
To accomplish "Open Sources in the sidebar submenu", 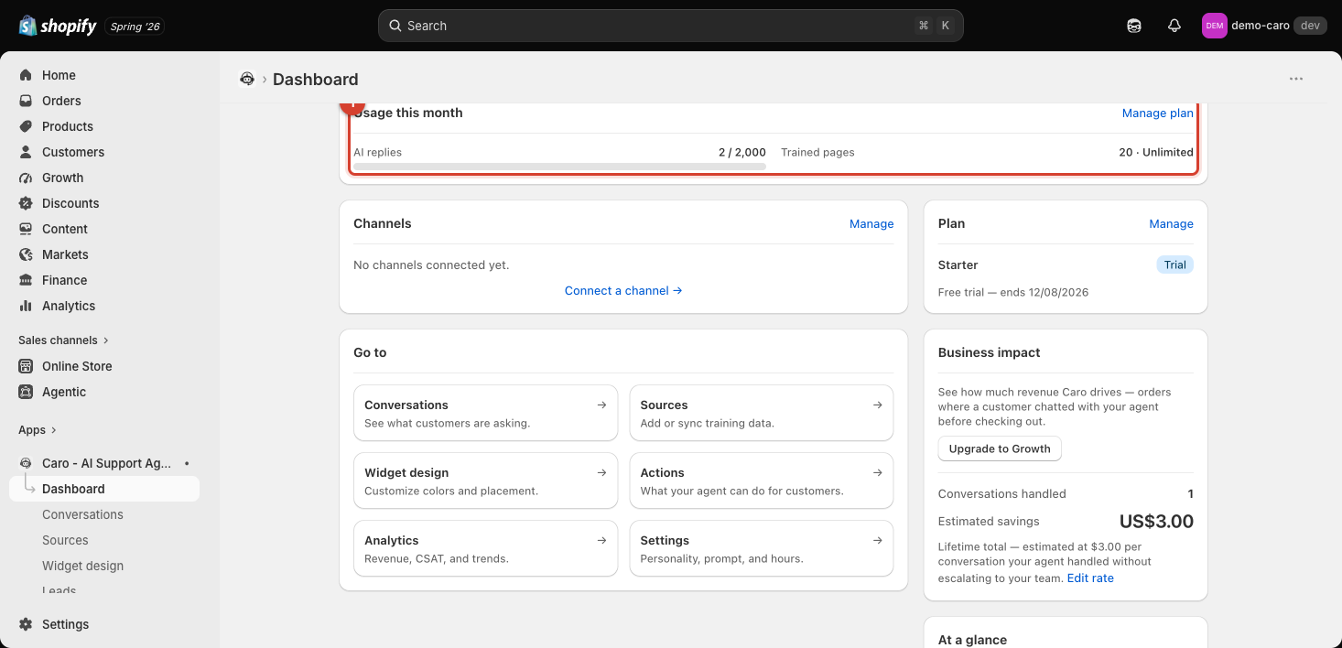I will tap(65, 540).
